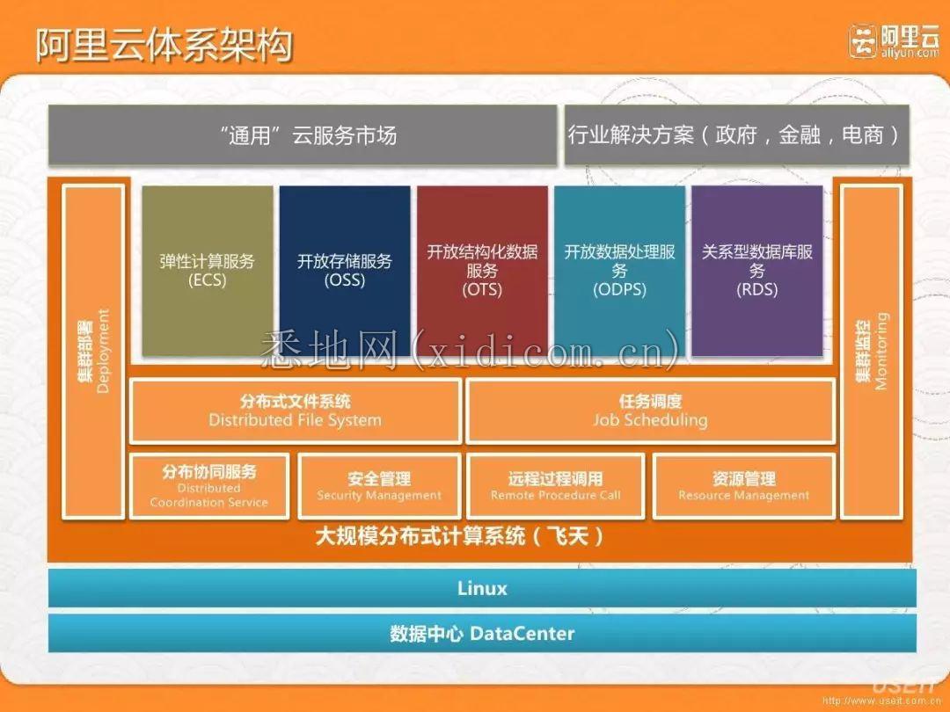
Task: Click the Distributed File System box
Action: (295, 411)
